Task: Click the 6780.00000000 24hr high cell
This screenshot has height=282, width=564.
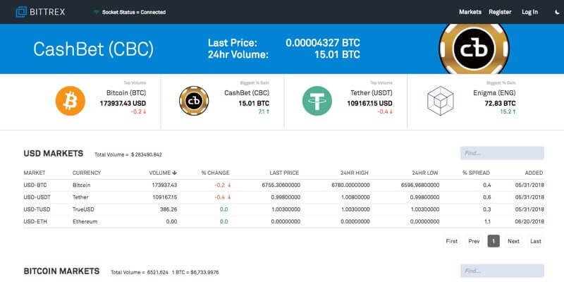Action: tap(350, 185)
